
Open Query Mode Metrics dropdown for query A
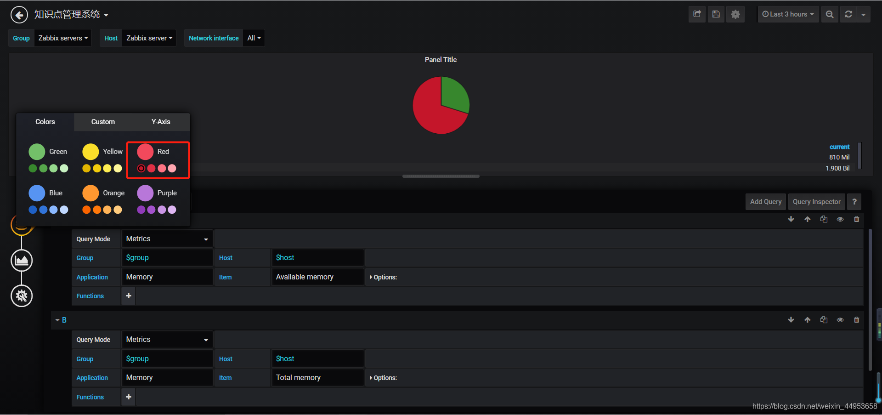(x=167, y=239)
